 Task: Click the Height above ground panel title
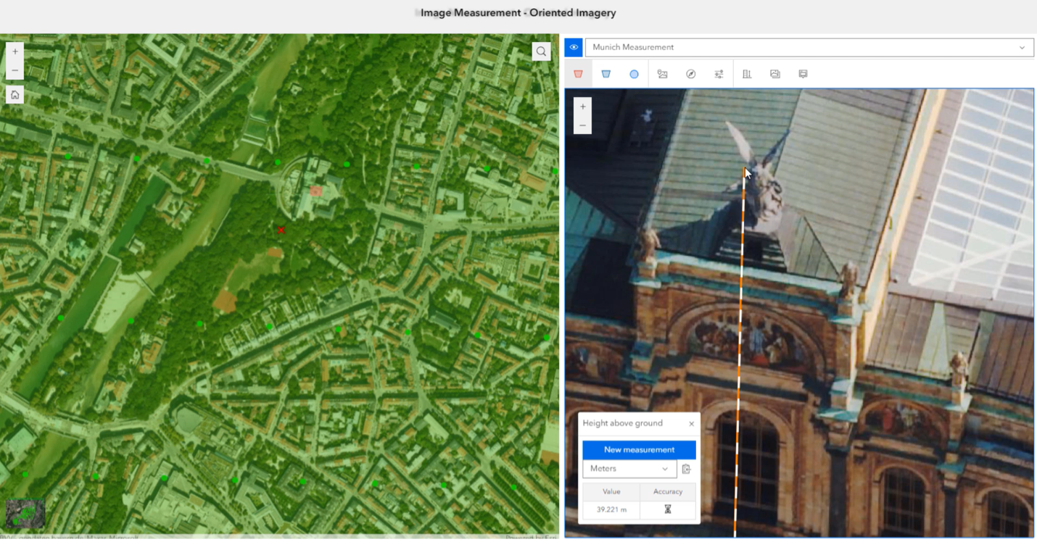623,423
